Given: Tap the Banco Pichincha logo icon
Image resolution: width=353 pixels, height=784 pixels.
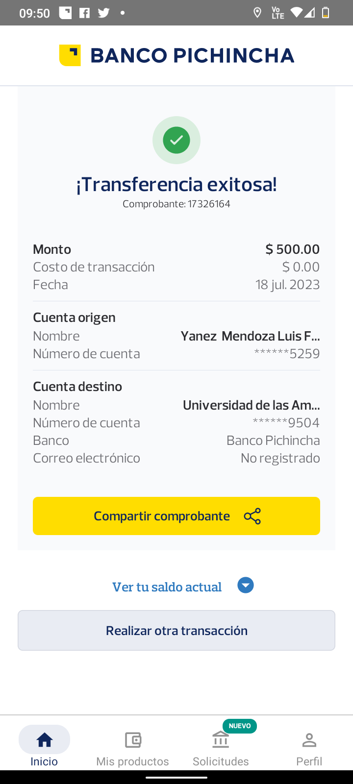Looking at the screenshot, I should [70, 55].
